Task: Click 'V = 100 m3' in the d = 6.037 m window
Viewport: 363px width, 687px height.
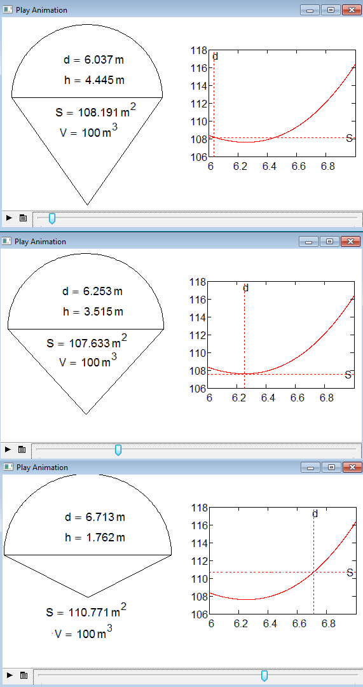Action: (x=90, y=132)
